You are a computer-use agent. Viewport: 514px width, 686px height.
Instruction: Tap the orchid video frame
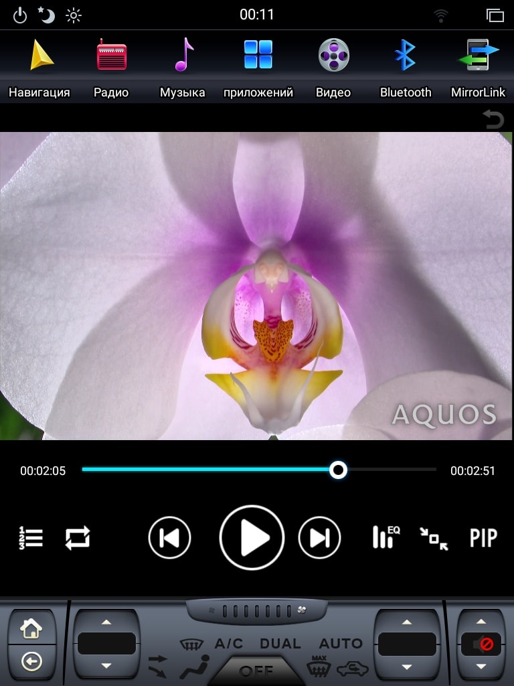pos(256,286)
